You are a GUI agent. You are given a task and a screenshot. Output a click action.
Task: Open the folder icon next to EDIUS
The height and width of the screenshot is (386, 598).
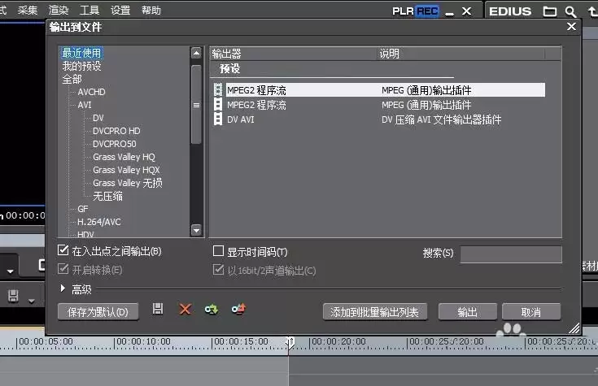[549, 11]
